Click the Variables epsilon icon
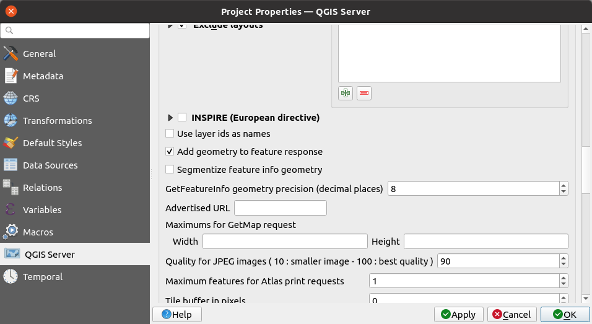The width and height of the screenshot is (592, 324). click(11, 209)
